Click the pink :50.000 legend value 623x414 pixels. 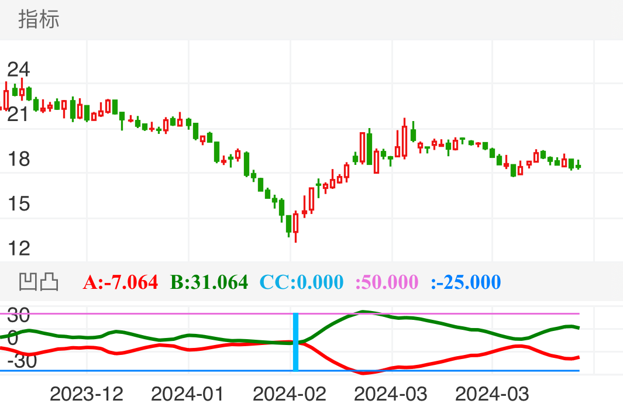click(x=387, y=282)
